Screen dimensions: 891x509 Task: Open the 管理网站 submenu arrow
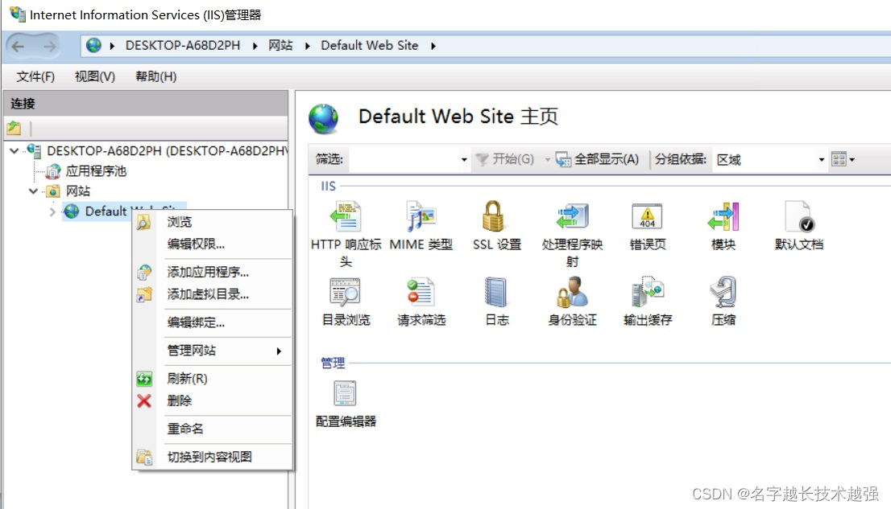tap(279, 351)
